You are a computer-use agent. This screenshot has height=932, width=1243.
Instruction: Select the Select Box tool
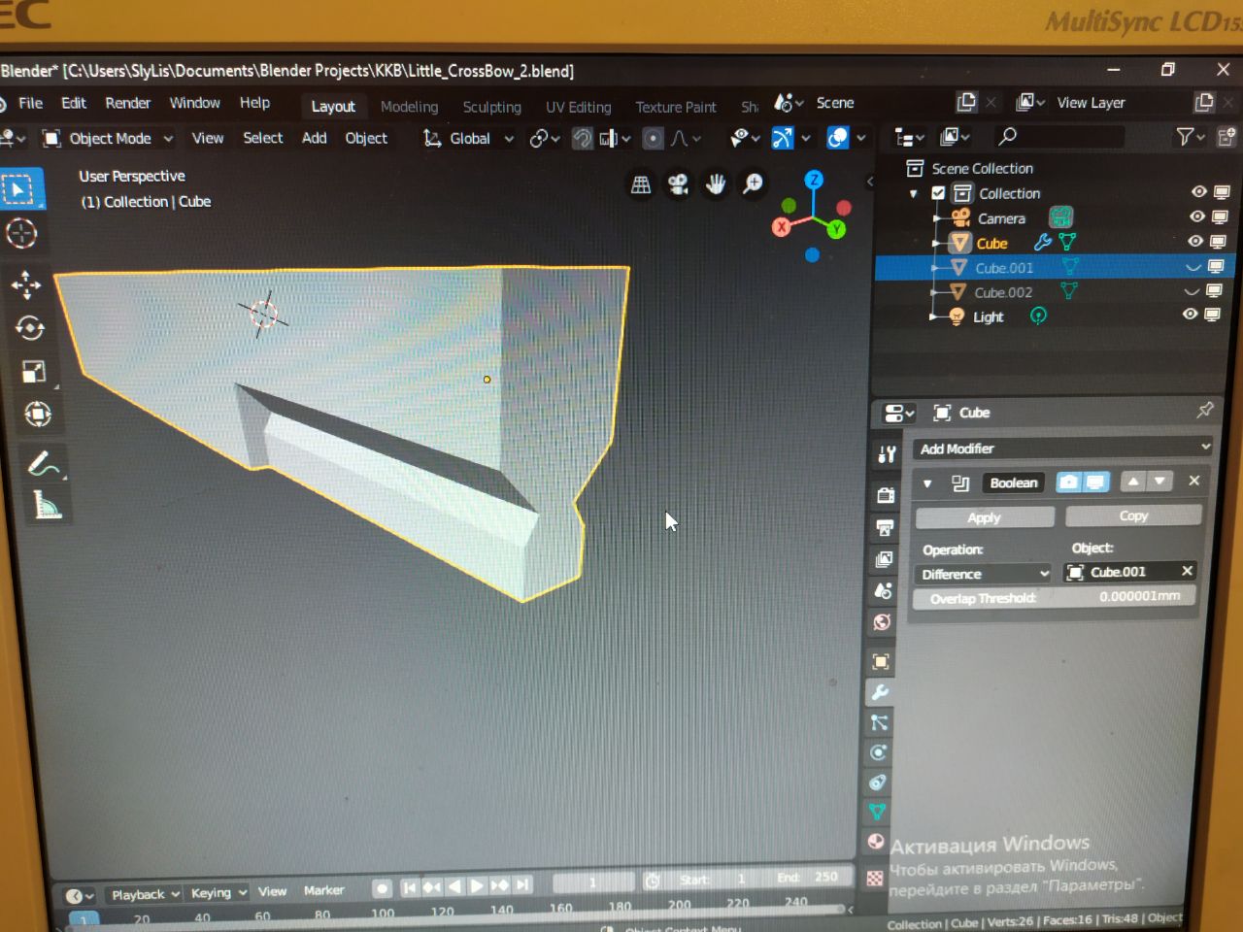pyautogui.click(x=20, y=189)
